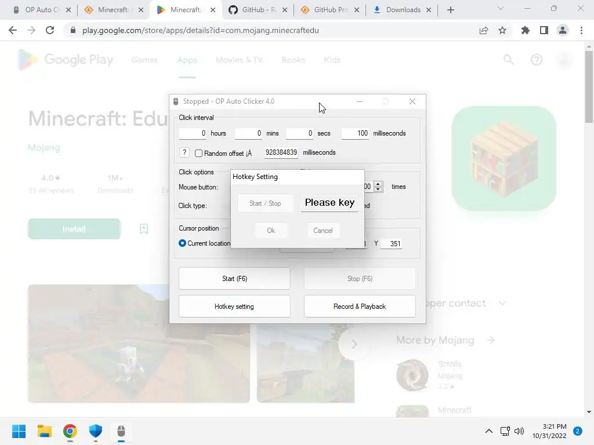The width and height of the screenshot is (594, 445).
Task: Open the Books section in Google Play
Action: (293, 60)
